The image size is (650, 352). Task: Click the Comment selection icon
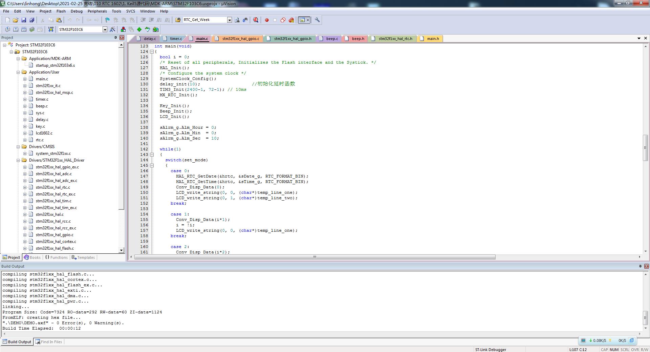click(159, 20)
